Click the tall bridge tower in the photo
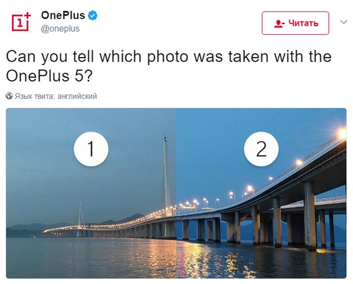The image size is (353, 284). tap(166, 175)
